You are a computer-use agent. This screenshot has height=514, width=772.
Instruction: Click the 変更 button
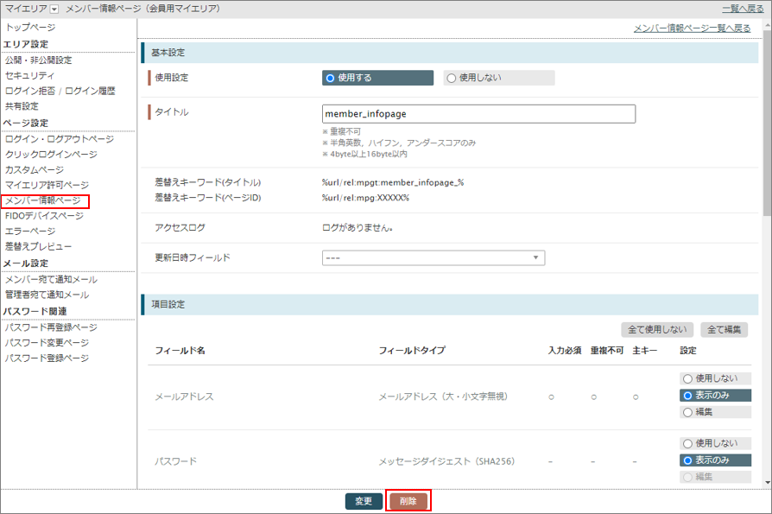(364, 500)
